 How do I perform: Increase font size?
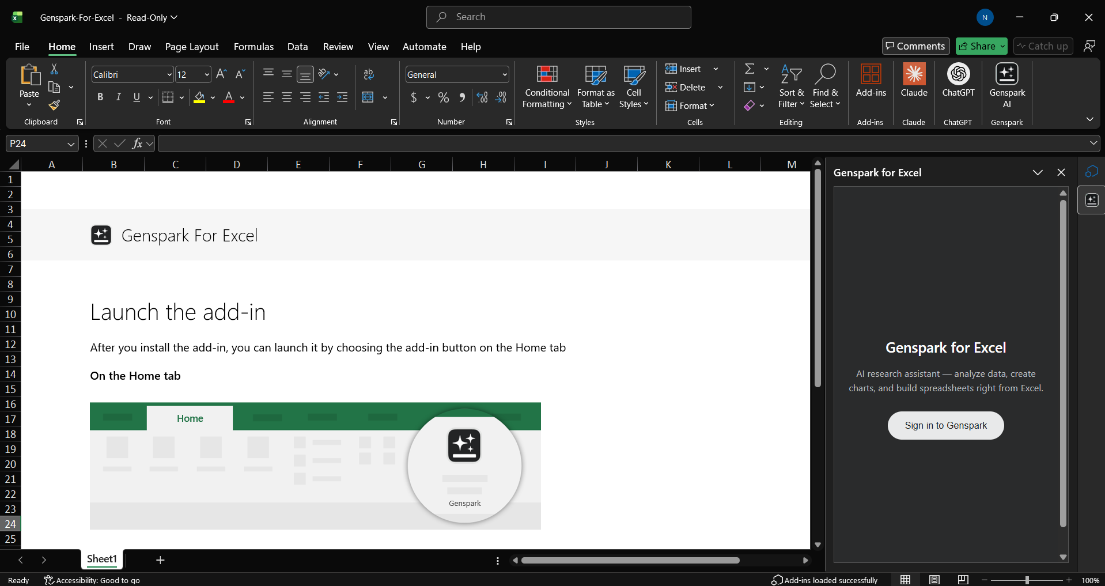pyautogui.click(x=221, y=74)
